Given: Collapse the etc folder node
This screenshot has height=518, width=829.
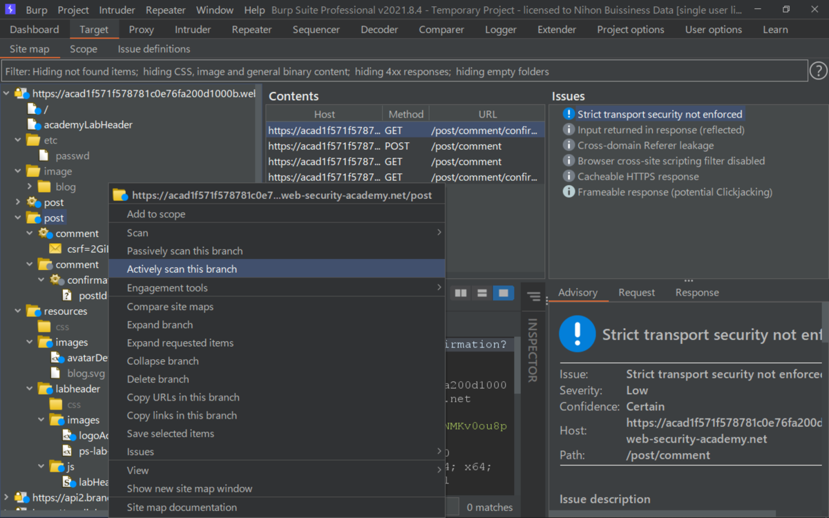Looking at the screenshot, I should coord(18,140).
